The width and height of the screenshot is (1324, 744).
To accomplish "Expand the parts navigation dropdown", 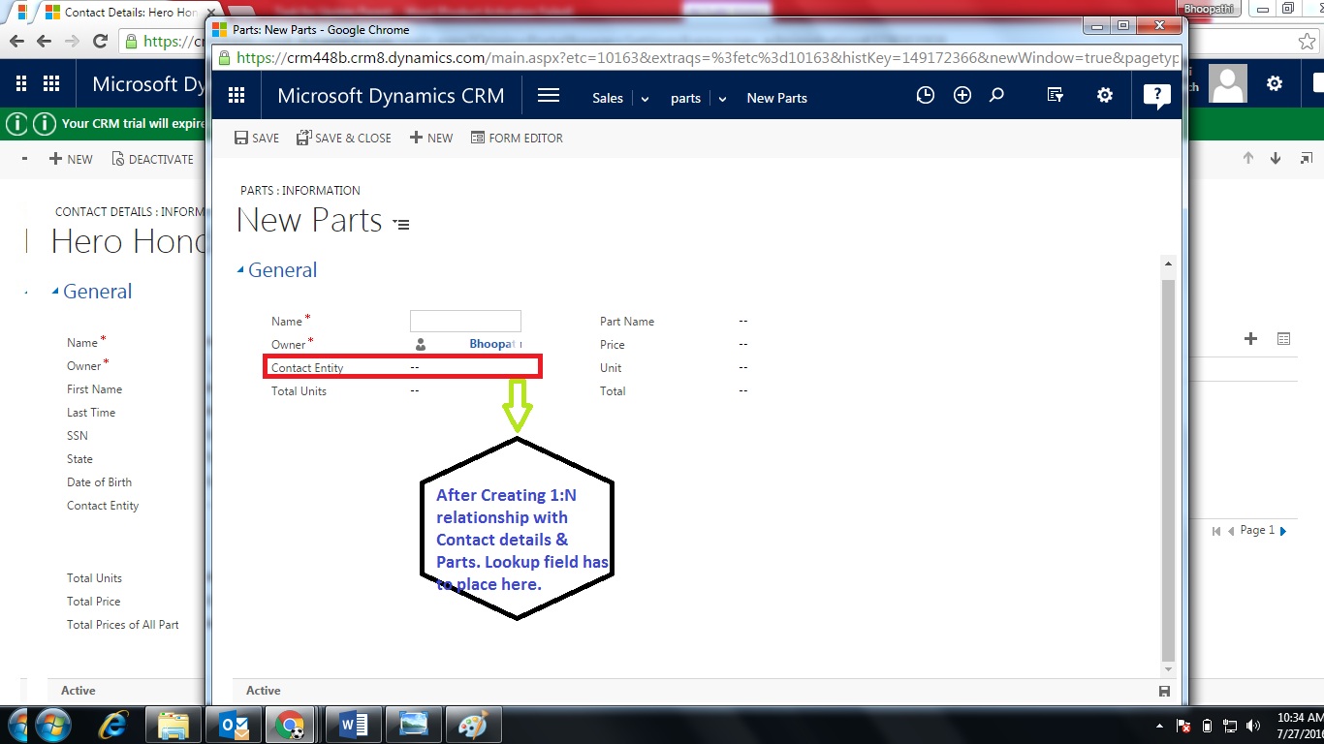I will 721,98.
